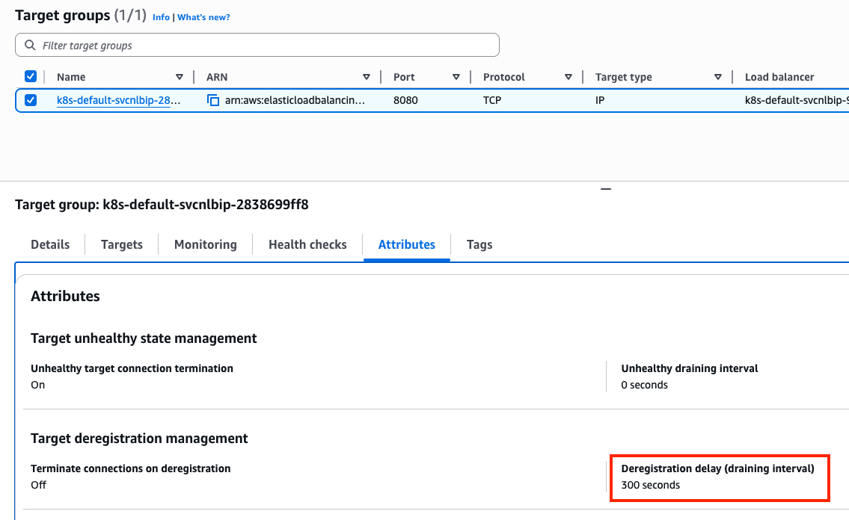This screenshot has height=520, width=849.
Task: Click the What's new? link
Action: tap(203, 17)
